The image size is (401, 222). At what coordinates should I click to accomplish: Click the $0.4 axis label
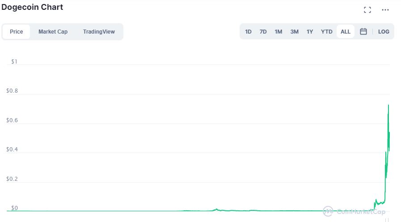point(12,149)
